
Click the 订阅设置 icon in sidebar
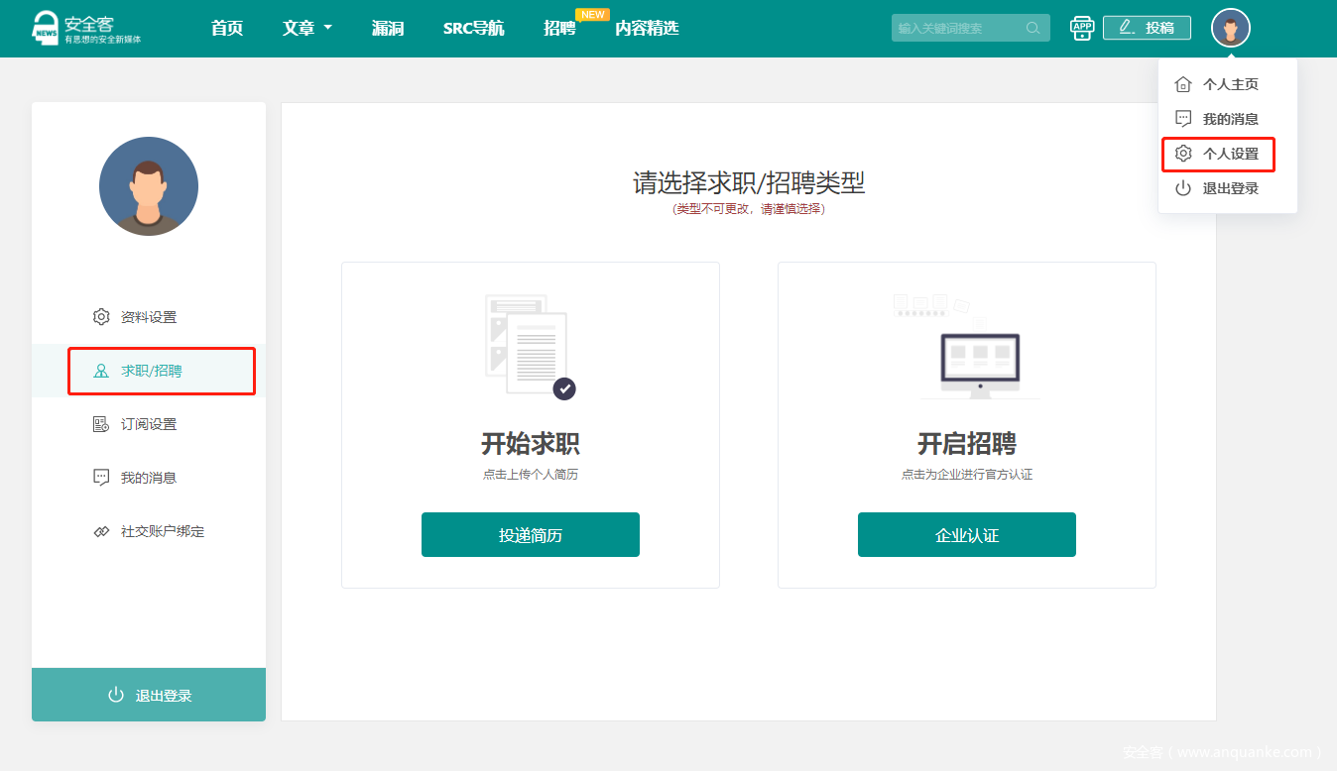click(x=101, y=424)
